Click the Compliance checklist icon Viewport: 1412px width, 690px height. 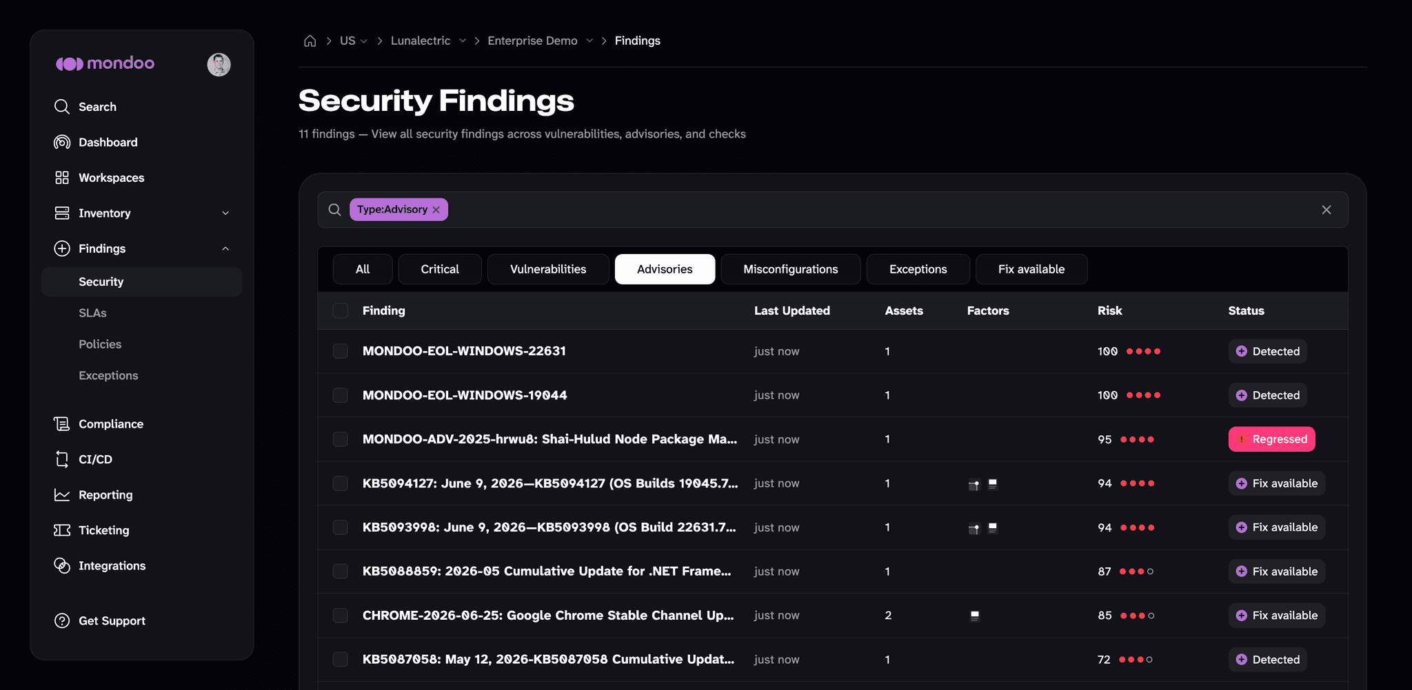(62, 424)
